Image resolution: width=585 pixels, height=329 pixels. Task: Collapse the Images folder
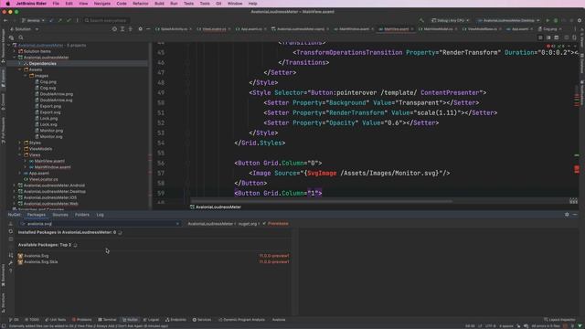pyautogui.click(x=26, y=76)
